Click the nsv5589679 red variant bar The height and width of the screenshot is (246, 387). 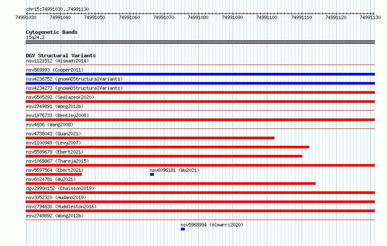pyautogui.click(x=164, y=156)
